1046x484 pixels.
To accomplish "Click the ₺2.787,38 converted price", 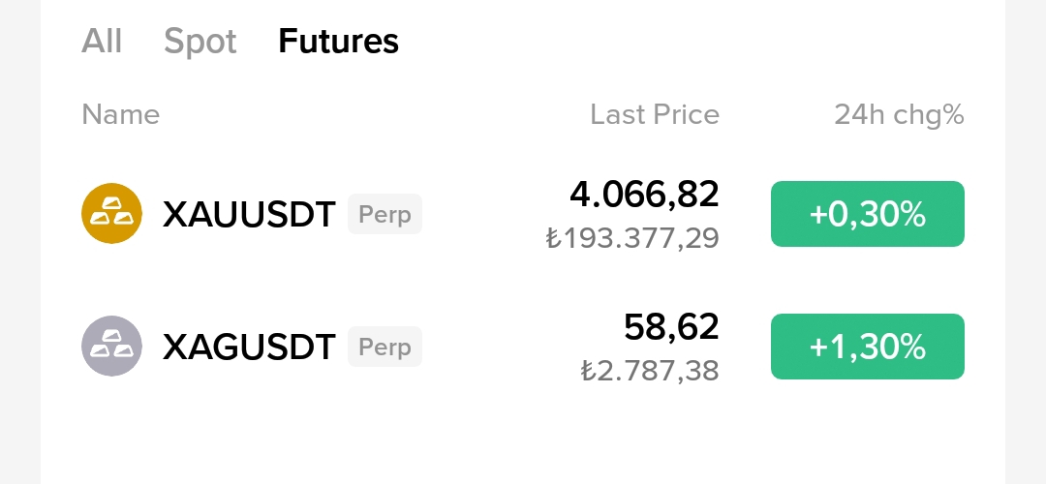I will click(x=650, y=371).
